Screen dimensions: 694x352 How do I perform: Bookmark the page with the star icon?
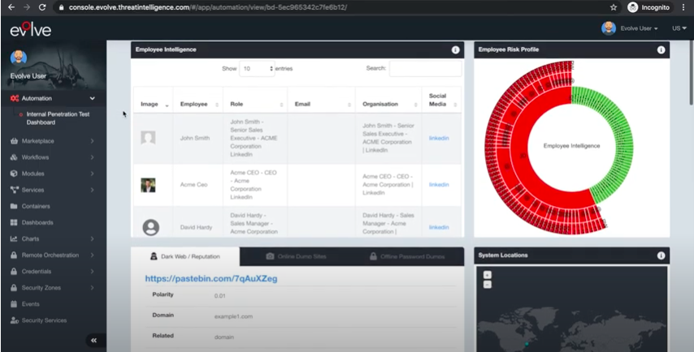pyautogui.click(x=614, y=7)
